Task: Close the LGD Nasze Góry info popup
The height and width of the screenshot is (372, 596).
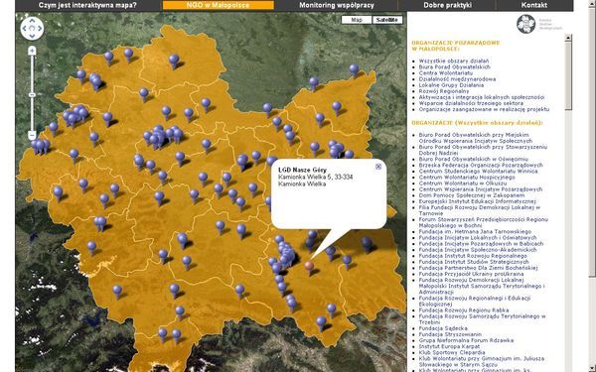Action: pos(378,167)
